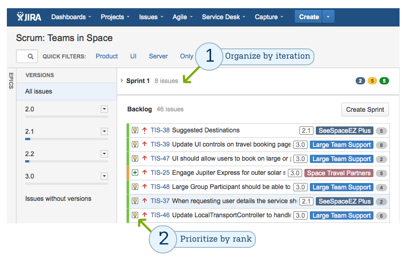This screenshot has width=411, height=262.
Task: Open the Create button dropdown arrow
Action: pos(329,17)
